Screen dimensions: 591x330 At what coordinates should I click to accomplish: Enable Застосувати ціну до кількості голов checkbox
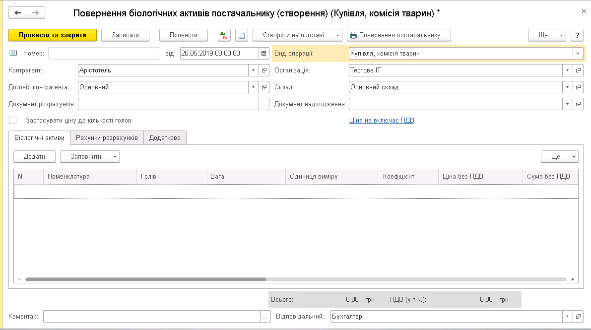[x=13, y=120]
